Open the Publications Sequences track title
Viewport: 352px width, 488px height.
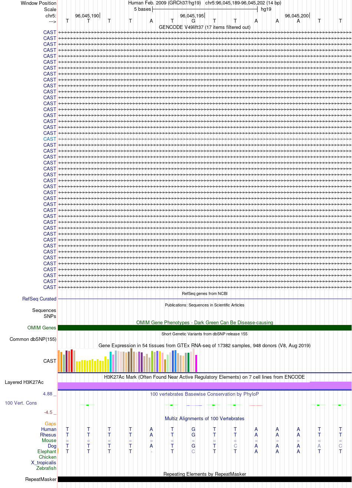(205, 305)
